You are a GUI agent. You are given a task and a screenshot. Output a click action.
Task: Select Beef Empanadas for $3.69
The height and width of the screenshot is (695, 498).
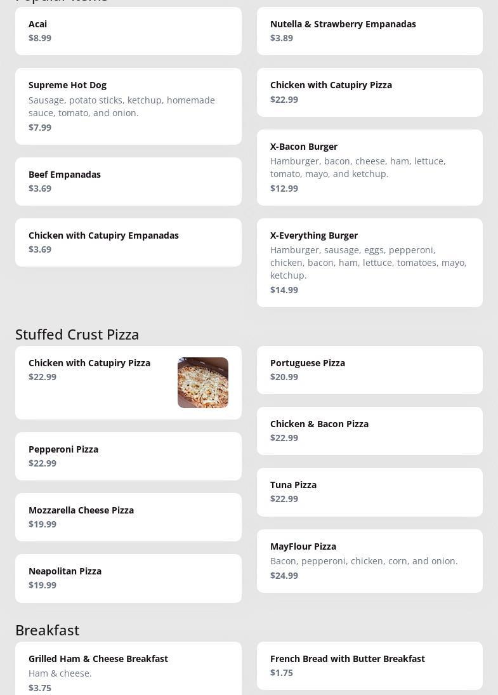click(x=128, y=182)
